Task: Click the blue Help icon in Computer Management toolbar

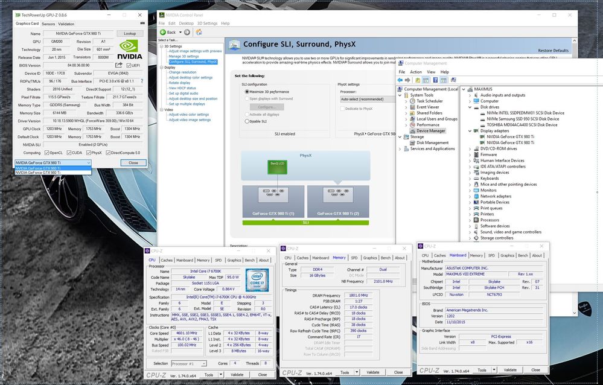Action: click(435, 80)
